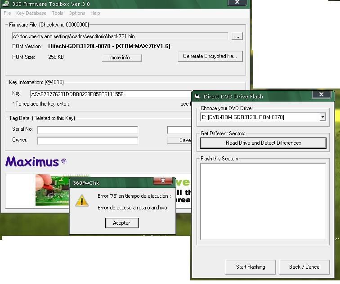This screenshot has width=340, height=284.
Task: Open the Tools menu
Action: (x=58, y=13)
